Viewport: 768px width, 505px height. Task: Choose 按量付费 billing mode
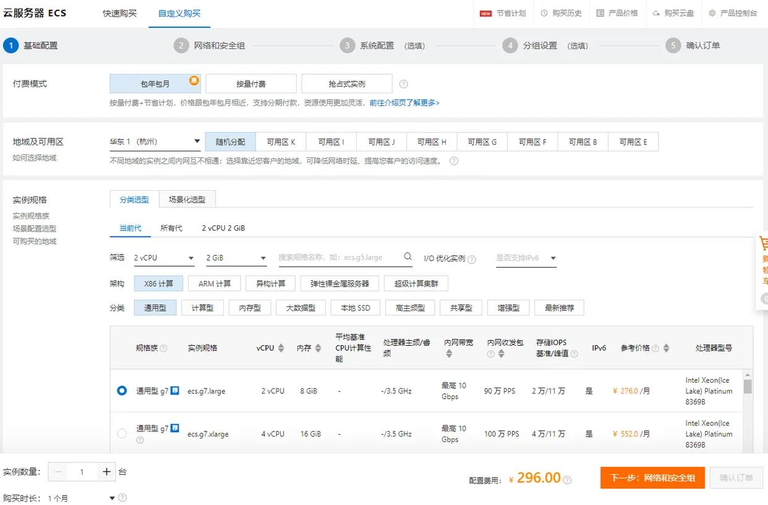click(251, 84)
